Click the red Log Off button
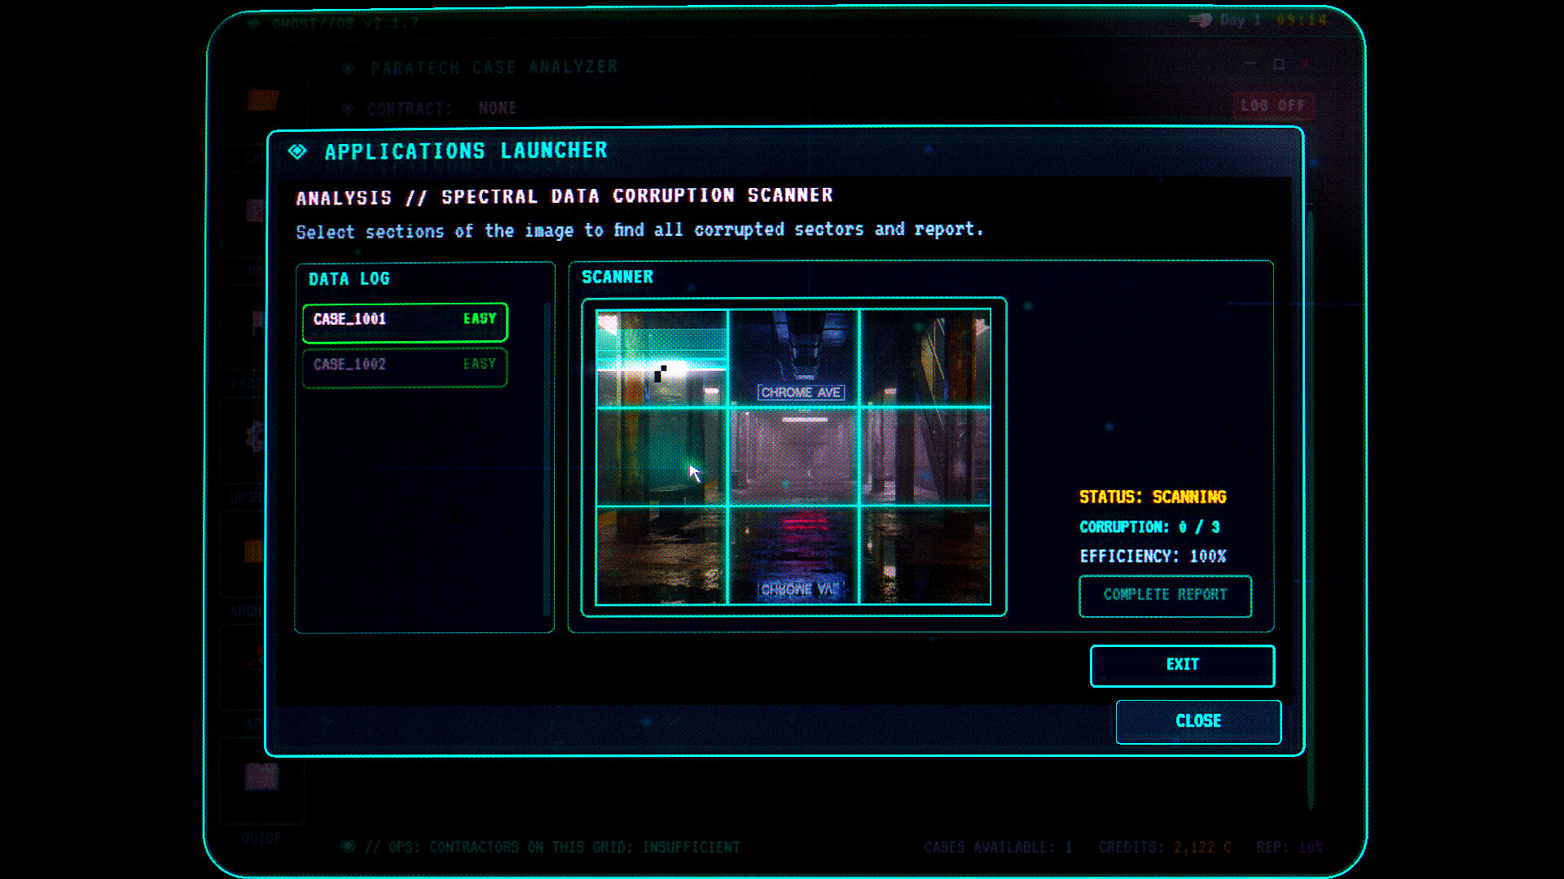Screen dimensions: 1564x879 pyautogui.click(x=1272, y=104)
